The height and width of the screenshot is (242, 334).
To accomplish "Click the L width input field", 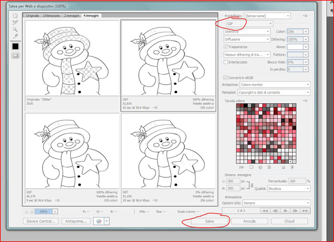I will [233, 181].
